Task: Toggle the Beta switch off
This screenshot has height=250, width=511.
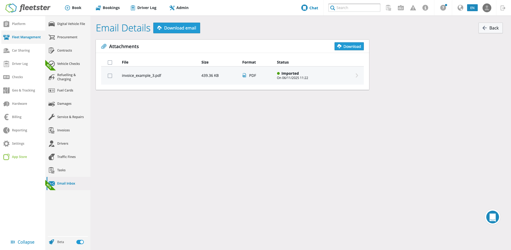Action: 80,242
